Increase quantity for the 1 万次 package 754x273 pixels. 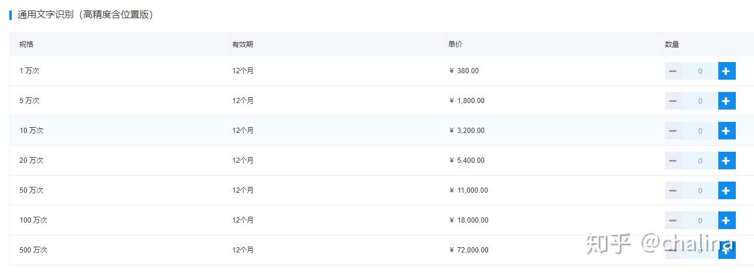coord(726,71)
